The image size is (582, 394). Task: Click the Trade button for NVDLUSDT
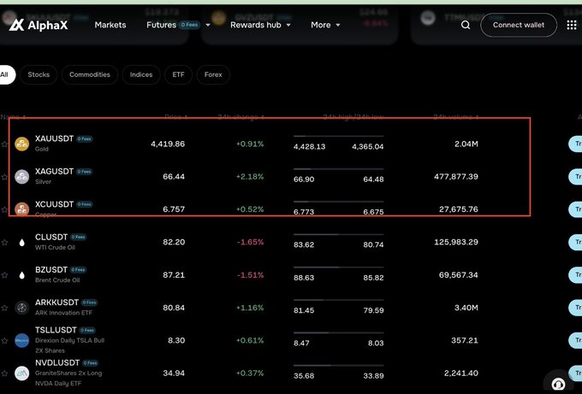575,373
